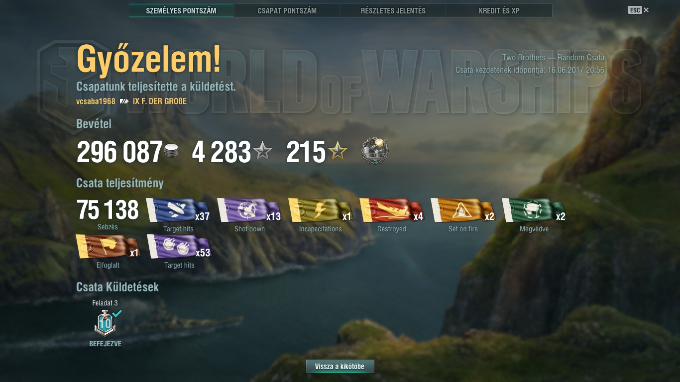The height and width of the screenshot is (382, 680).
Task: Select the orange Set on fire ribbon
Action: tap(463, 210)
